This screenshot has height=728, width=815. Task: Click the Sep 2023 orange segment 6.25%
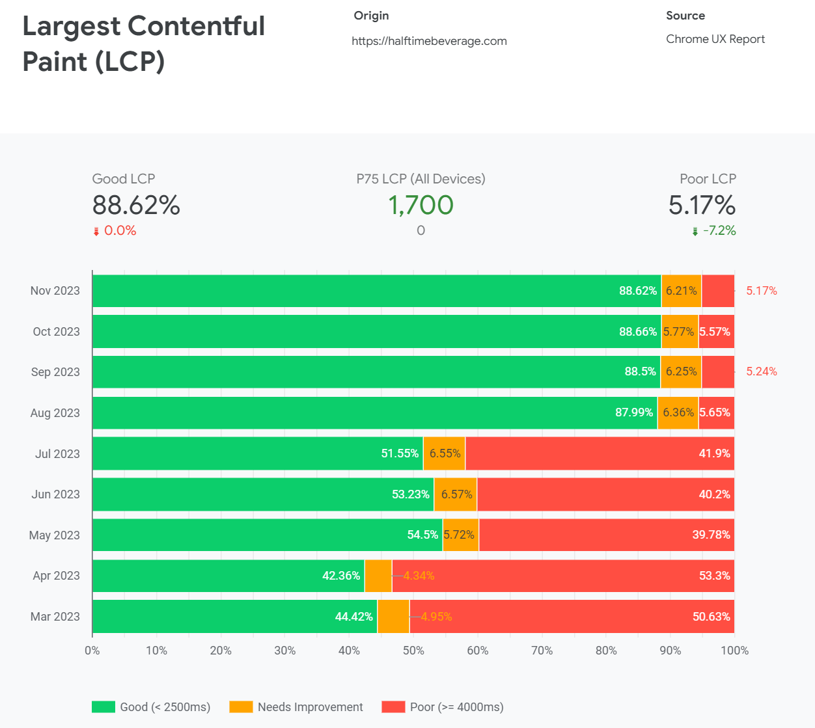point(681,372)
